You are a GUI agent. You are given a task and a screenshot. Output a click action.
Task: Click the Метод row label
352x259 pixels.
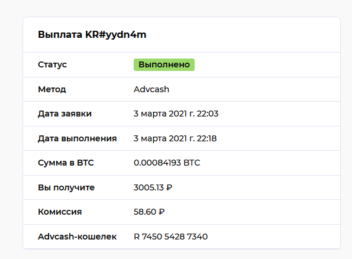[52, 89]
